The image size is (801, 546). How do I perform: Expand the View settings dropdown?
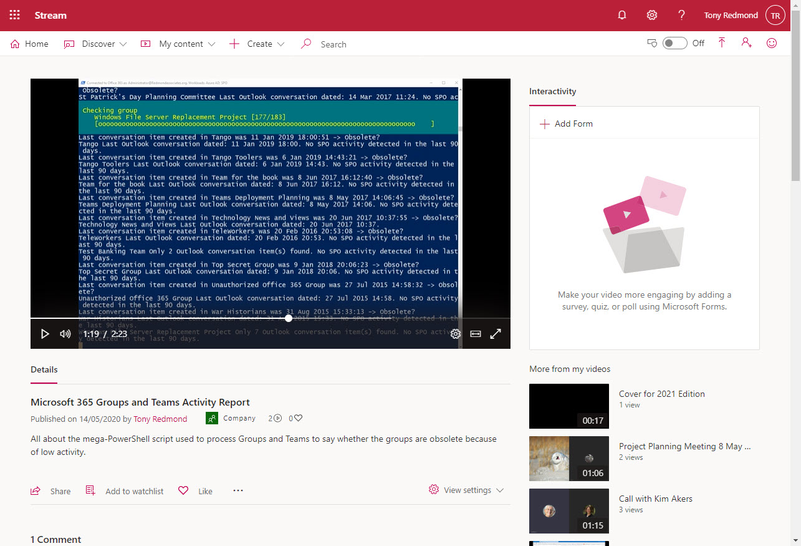466,490
